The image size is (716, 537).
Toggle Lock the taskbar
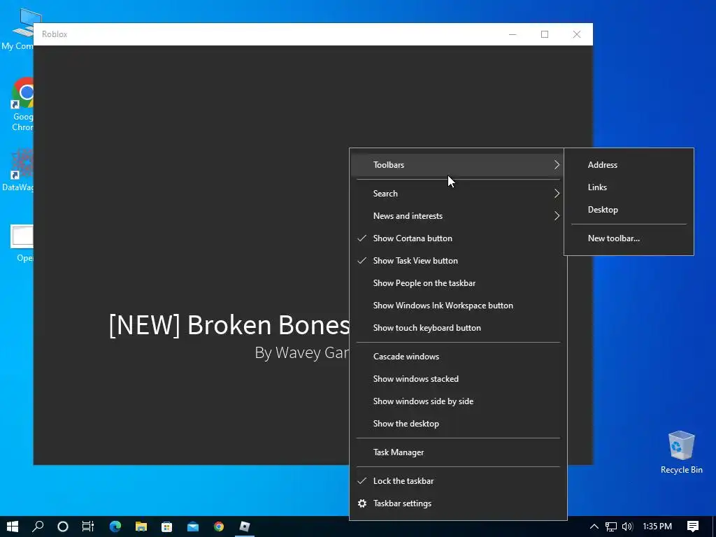tap(458, 481)
